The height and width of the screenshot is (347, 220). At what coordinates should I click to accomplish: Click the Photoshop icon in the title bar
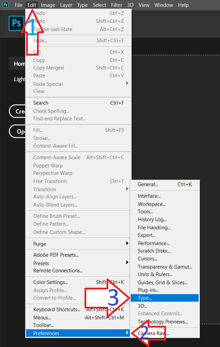pos(5,5)
